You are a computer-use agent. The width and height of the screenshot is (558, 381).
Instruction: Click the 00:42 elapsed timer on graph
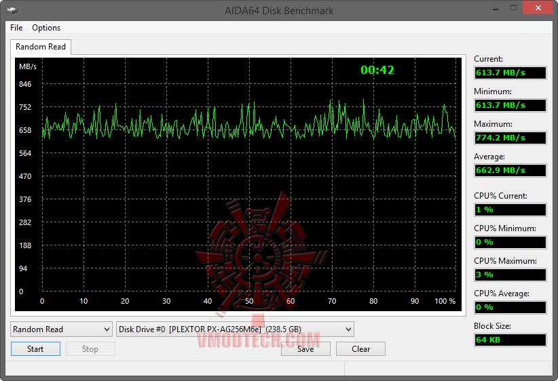[377, 70]
